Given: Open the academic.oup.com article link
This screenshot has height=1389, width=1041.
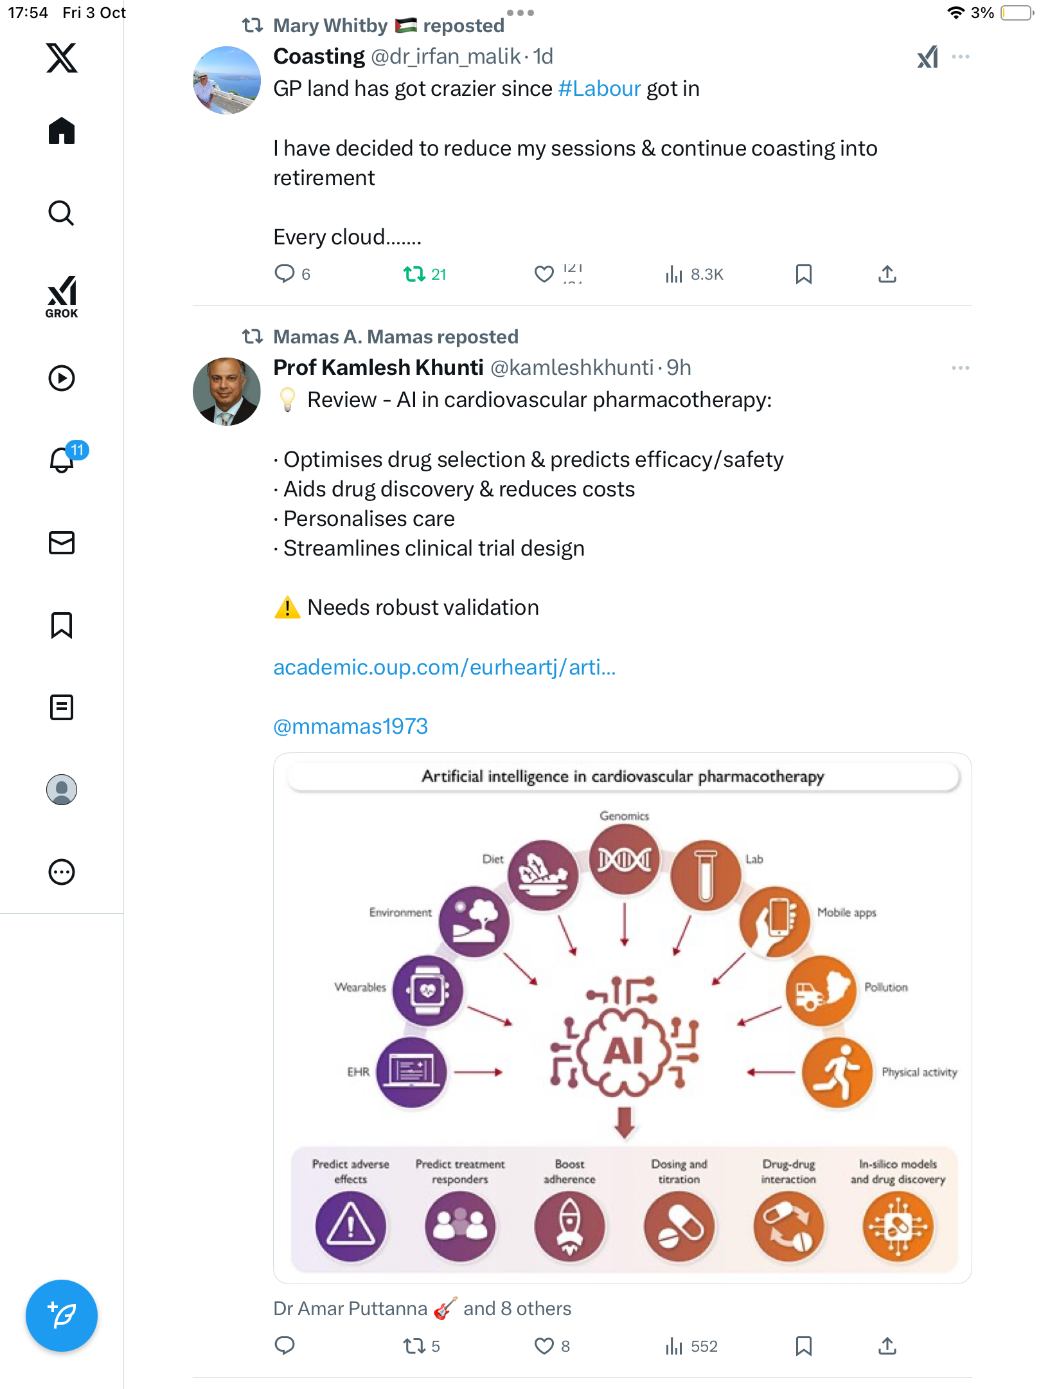Looking at the screenshot, I should (x=445, y=667).
